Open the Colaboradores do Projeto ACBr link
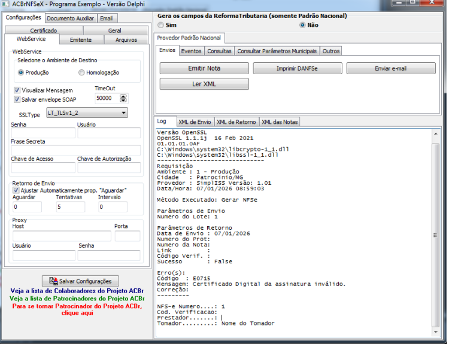Viewport: 449px width, 344px height. pos(77,291)
